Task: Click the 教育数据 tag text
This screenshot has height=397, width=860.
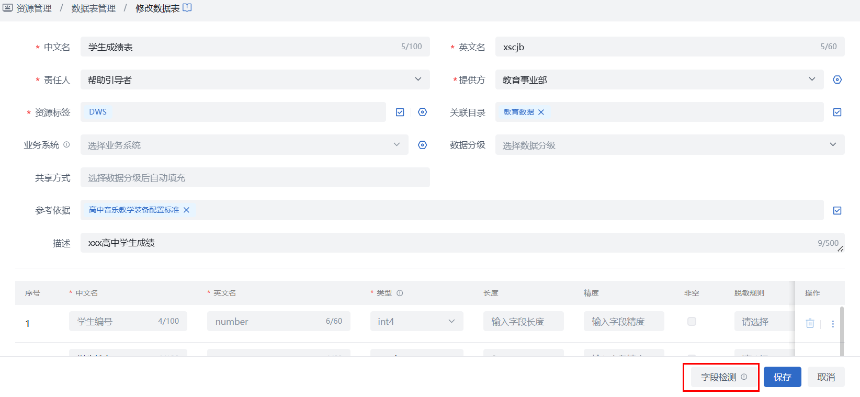Action: [519, 112]
